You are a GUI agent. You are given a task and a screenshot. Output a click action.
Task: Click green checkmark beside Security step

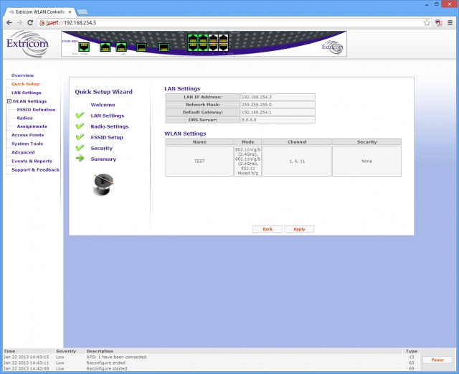[x=80, y=148]
